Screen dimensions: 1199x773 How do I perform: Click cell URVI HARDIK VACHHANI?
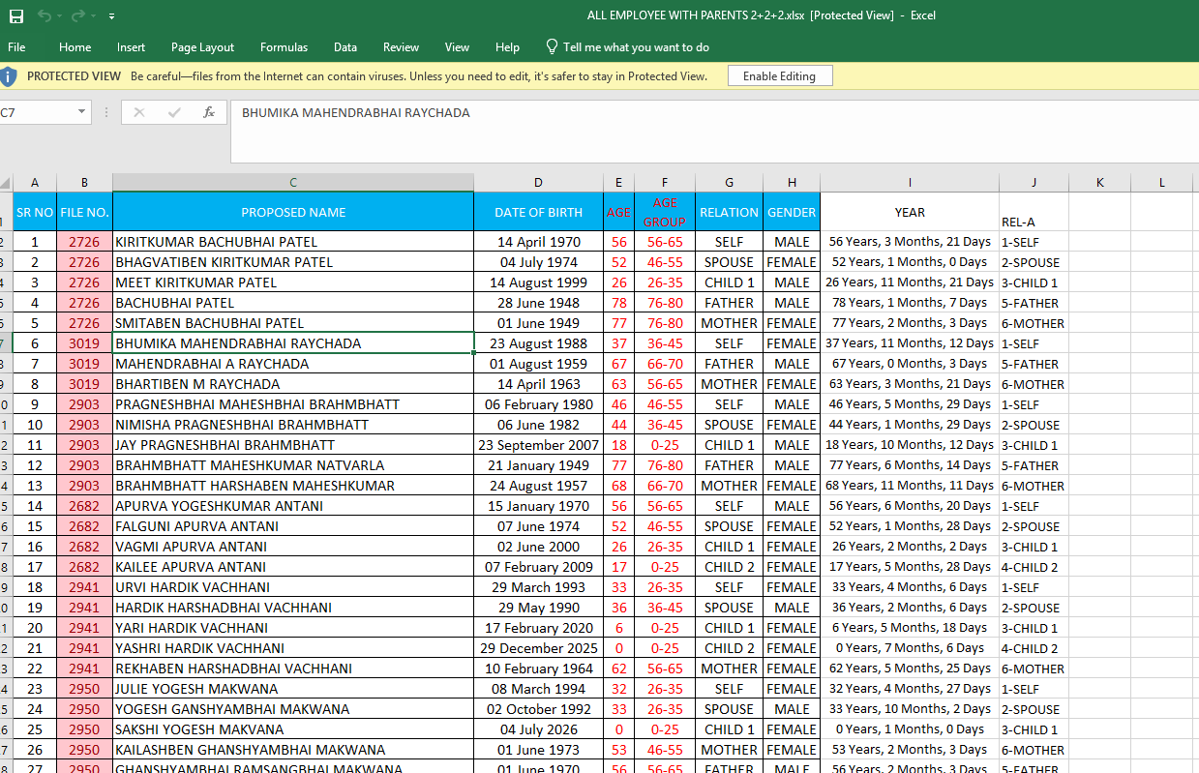(x=293, y=587)
